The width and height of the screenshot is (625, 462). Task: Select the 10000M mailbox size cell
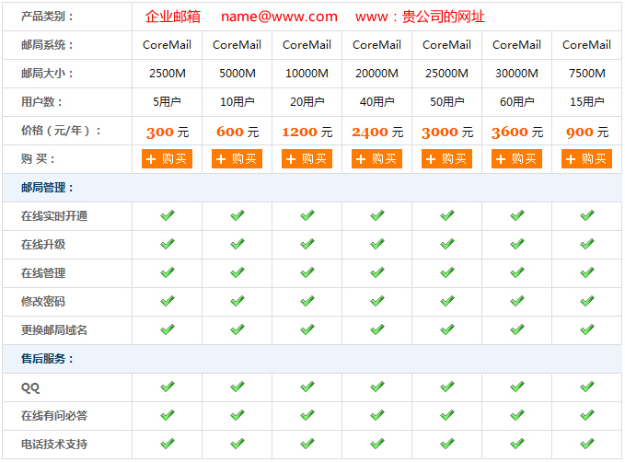(x=307, y=74)
